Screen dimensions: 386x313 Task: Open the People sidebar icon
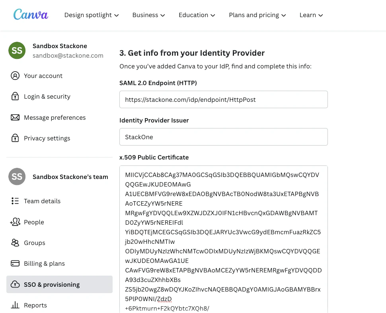(x=15, y=222)
